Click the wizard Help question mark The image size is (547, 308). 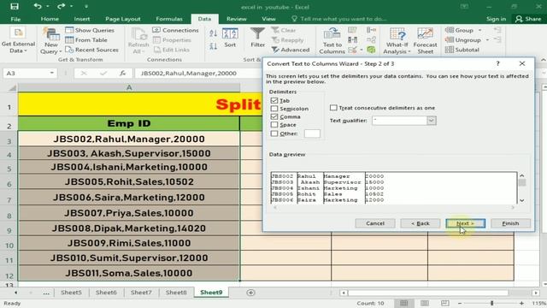point(497,63)
